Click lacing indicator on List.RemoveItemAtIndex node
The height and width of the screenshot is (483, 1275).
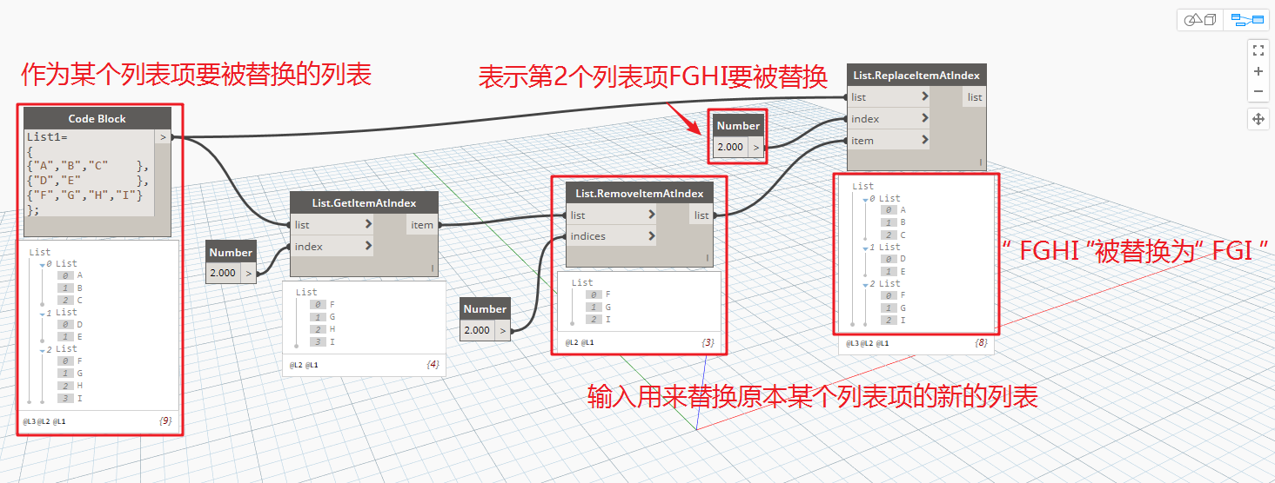pyautogui.click(x=708, y=259)
